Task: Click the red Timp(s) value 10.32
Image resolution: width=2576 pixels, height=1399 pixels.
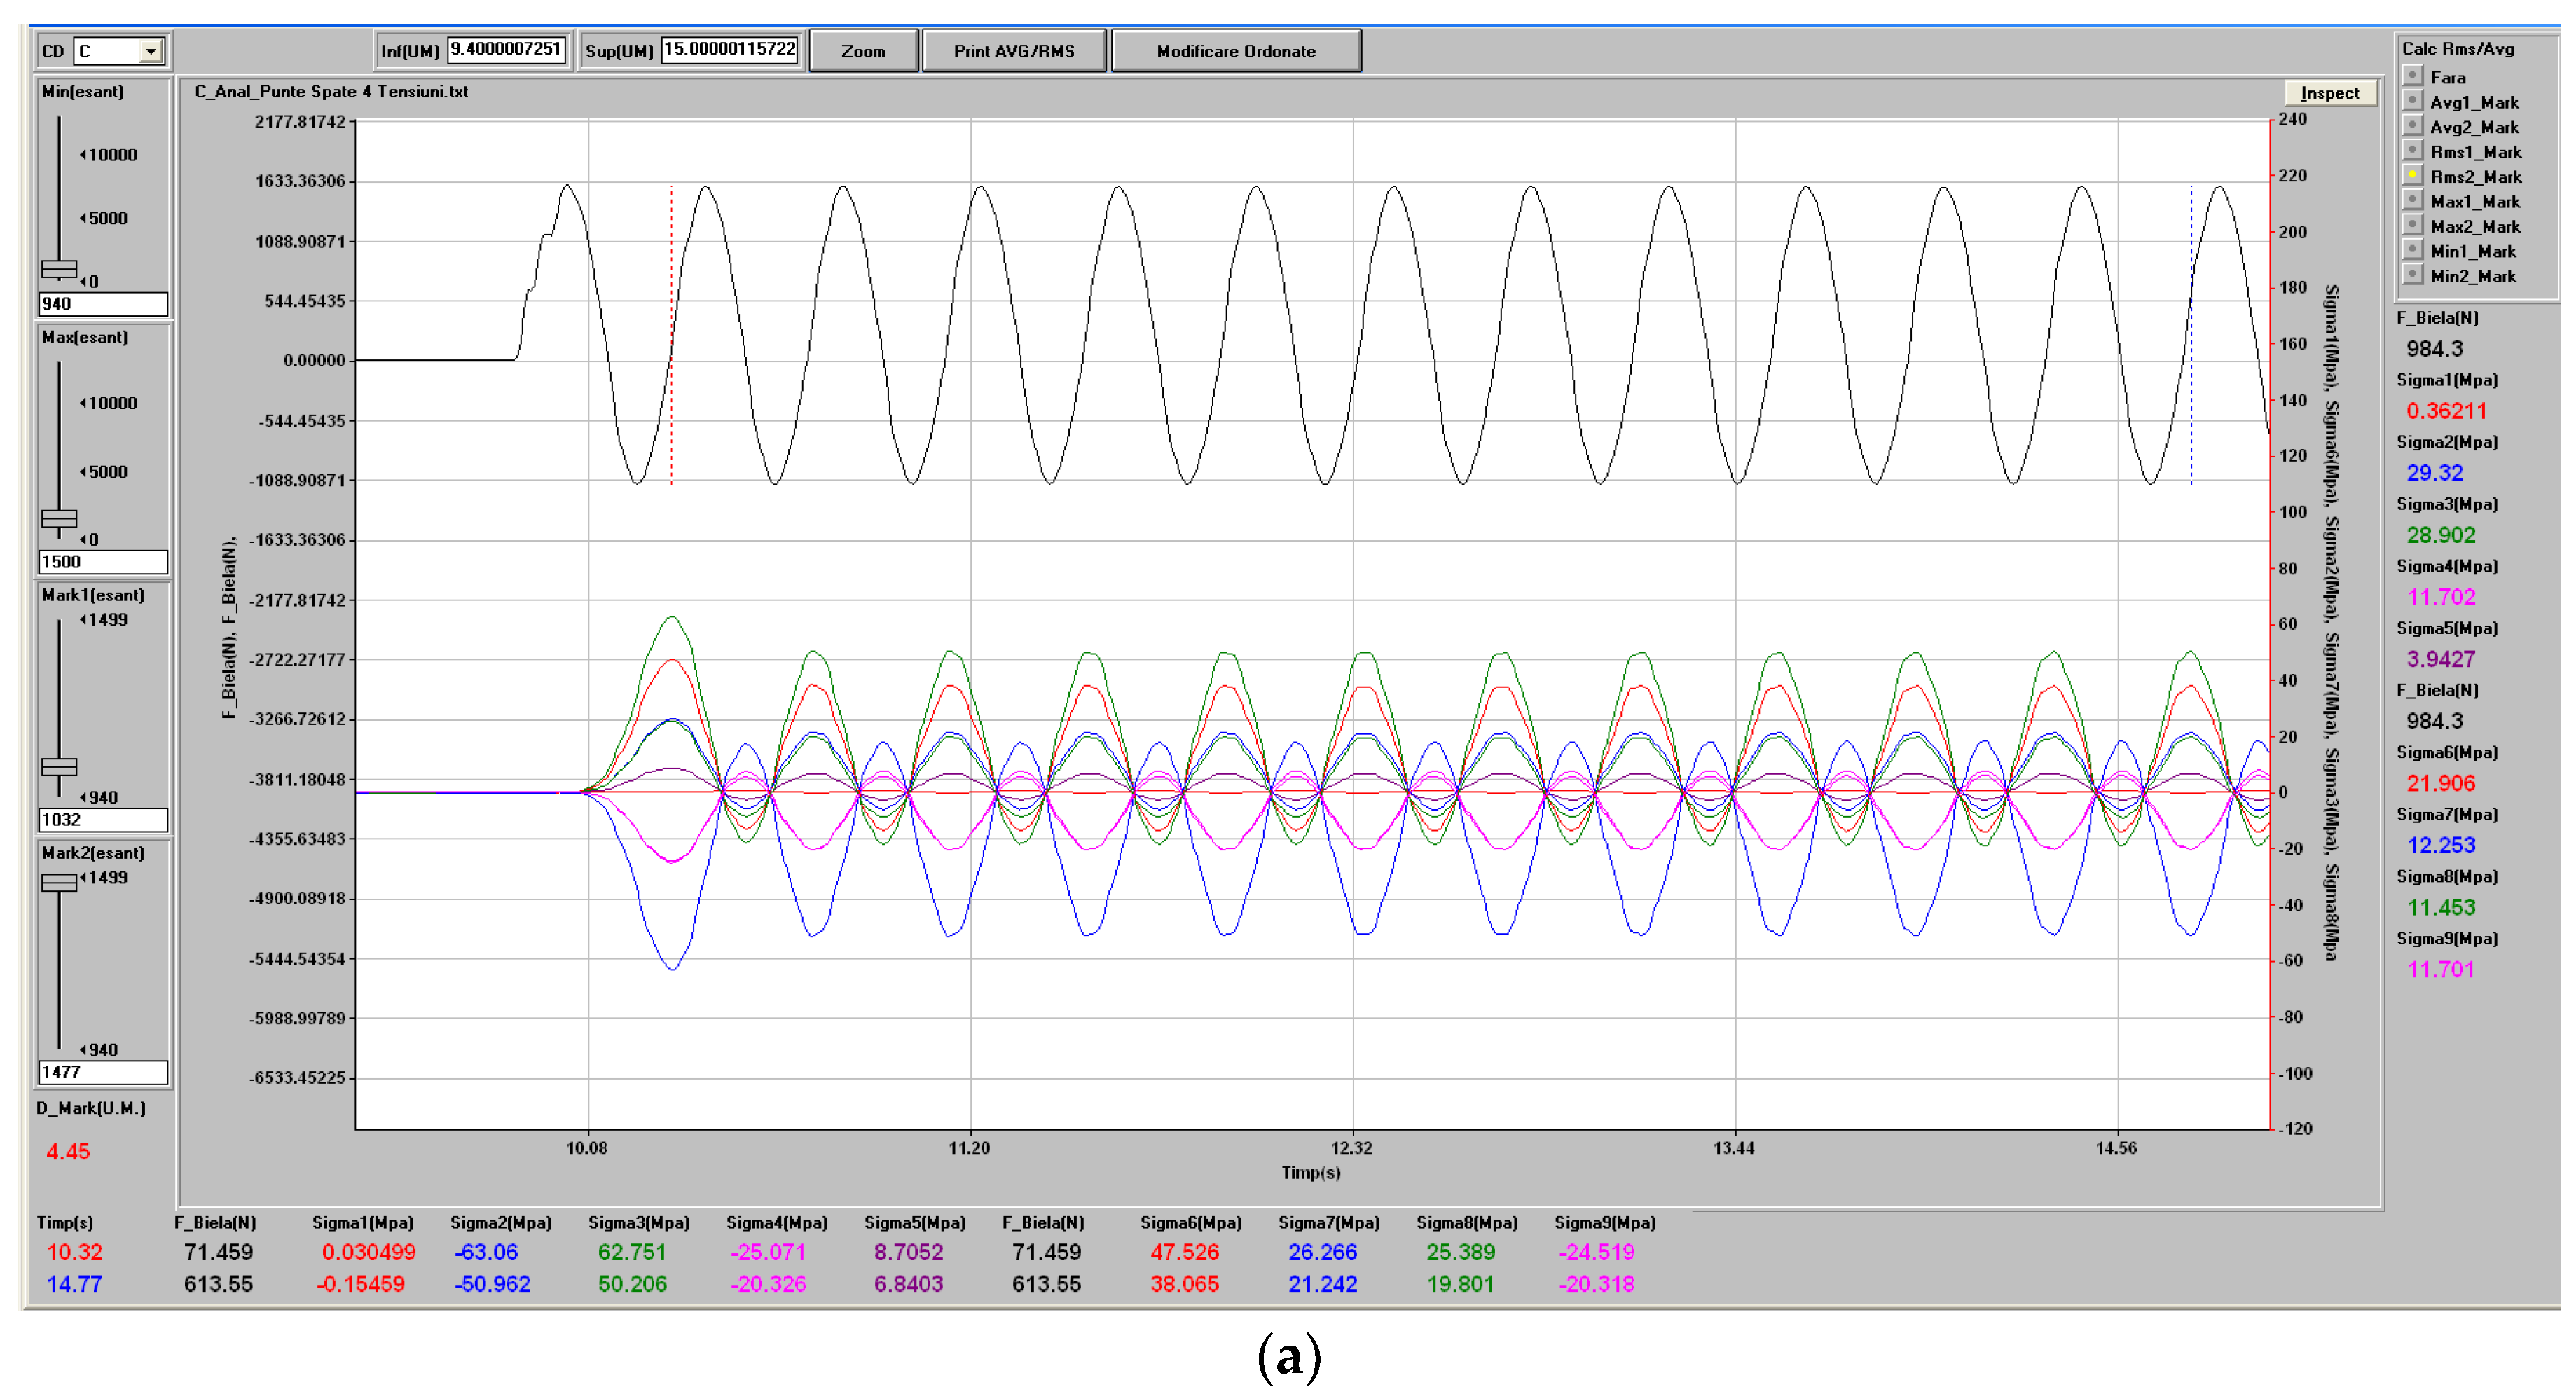Action: (75, 1253)
